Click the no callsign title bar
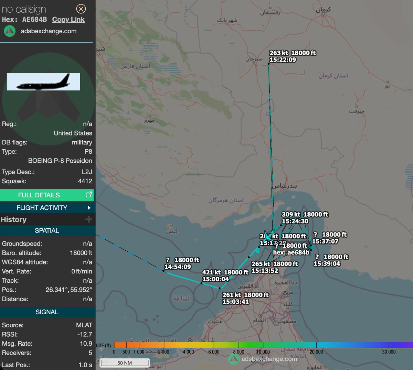The image size is (413, 370). (24, 9)
